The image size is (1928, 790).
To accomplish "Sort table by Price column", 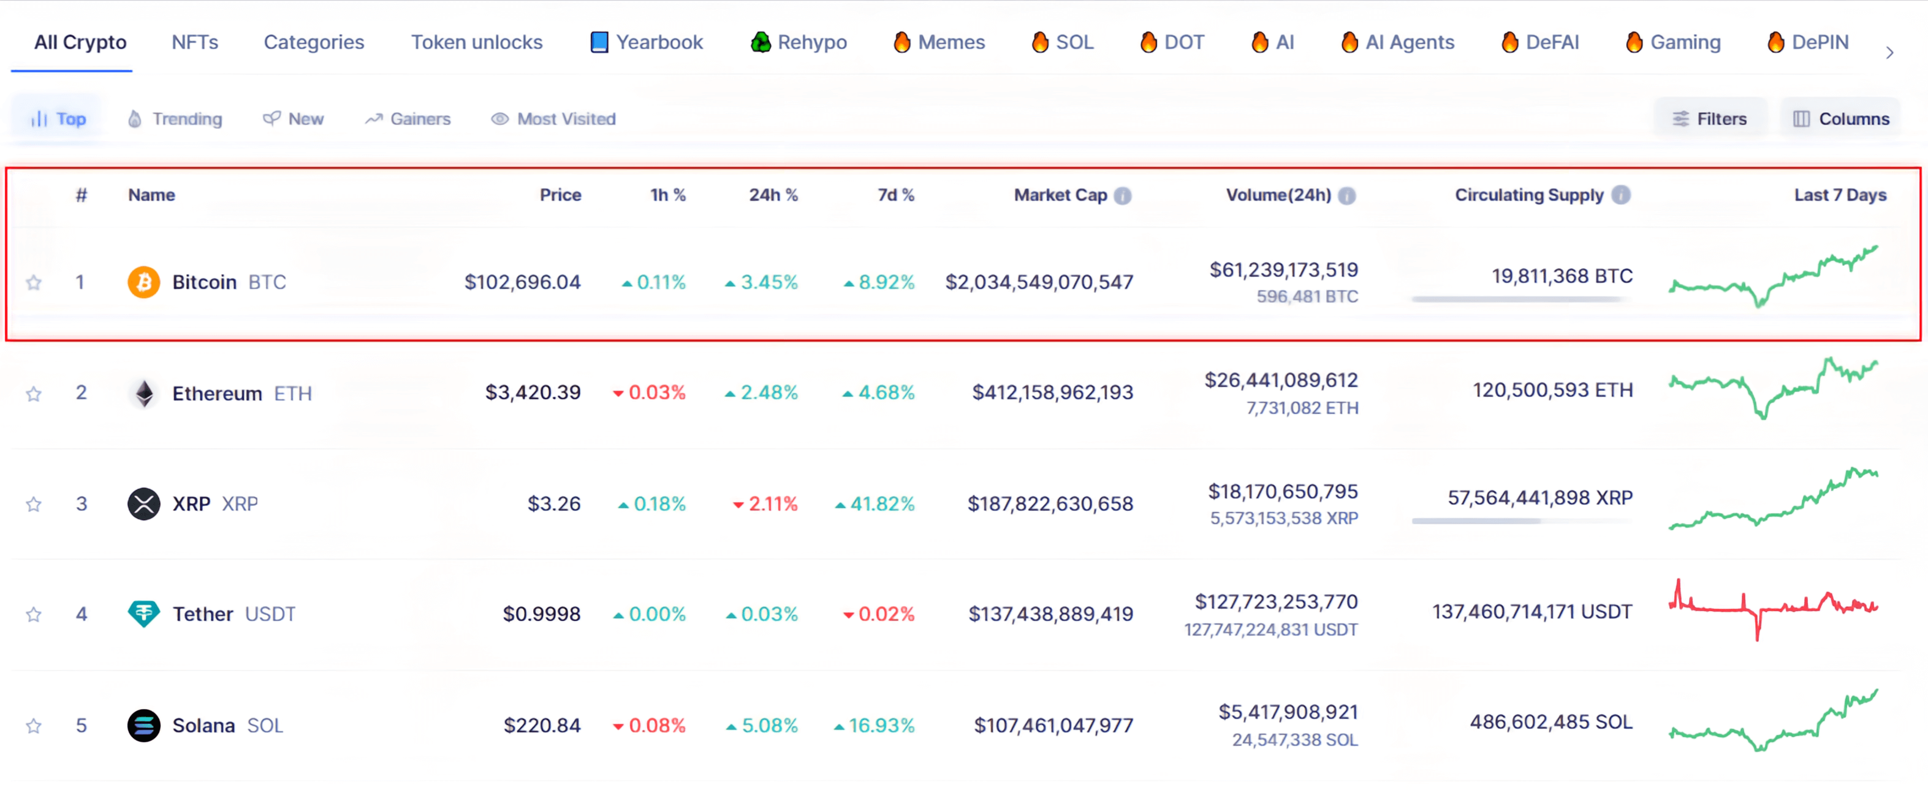I will 561,195.
